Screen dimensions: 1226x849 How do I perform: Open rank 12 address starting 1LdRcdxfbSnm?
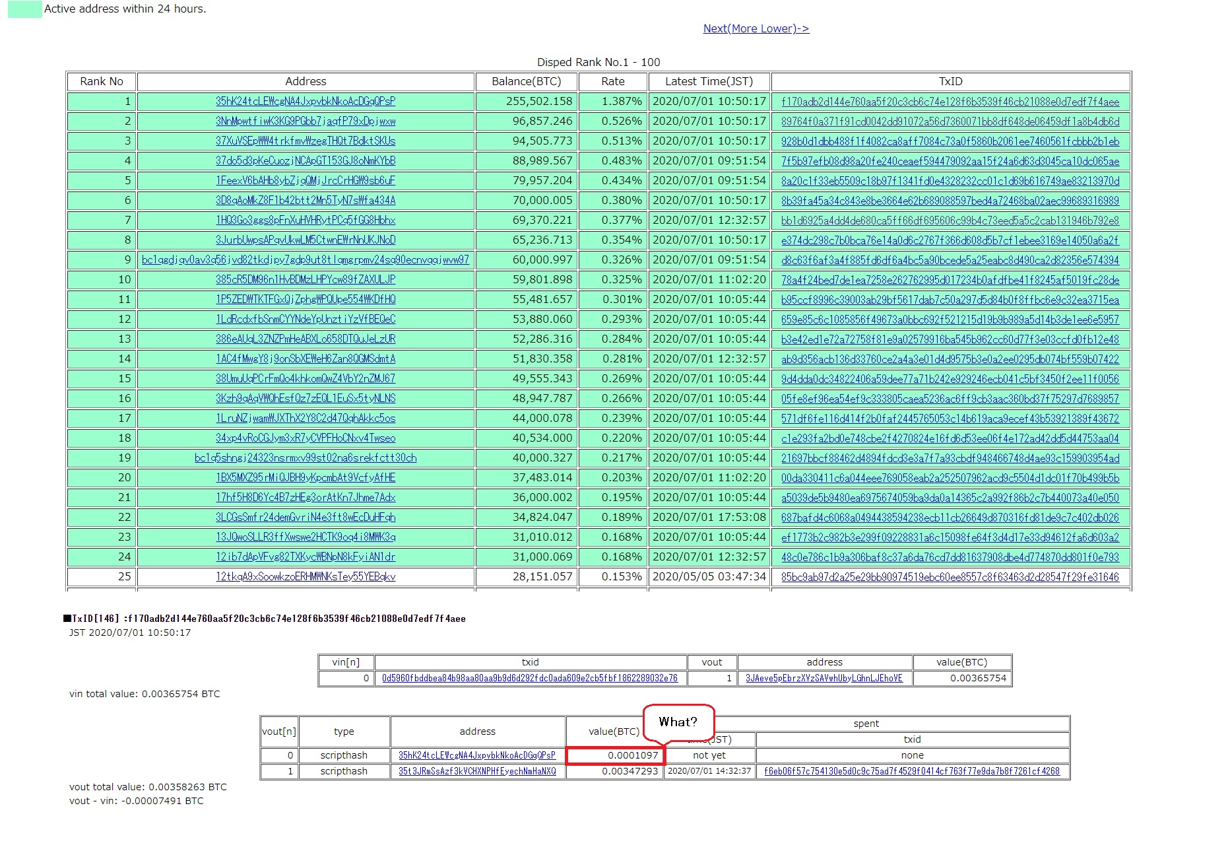306,319
